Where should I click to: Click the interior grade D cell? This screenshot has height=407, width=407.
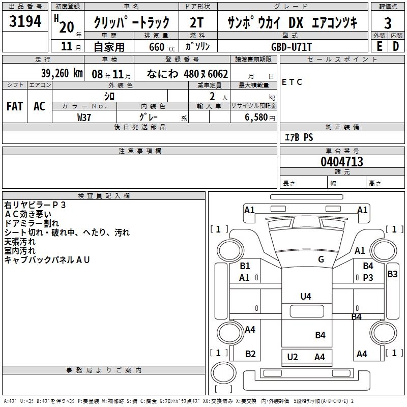(396, 46)
